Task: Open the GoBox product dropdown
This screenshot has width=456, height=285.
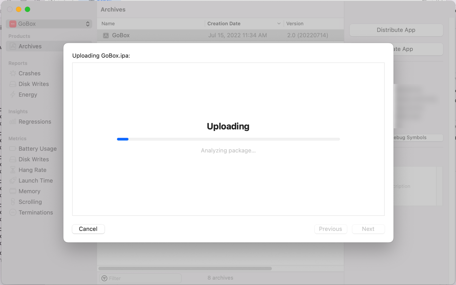Action: coord(49,24)
